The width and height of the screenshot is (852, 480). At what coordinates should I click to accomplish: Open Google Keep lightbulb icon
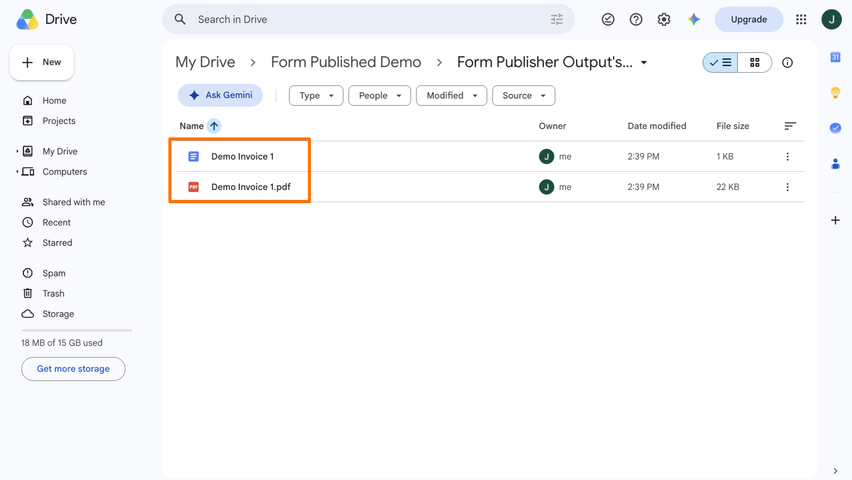(x=835, y=92)
